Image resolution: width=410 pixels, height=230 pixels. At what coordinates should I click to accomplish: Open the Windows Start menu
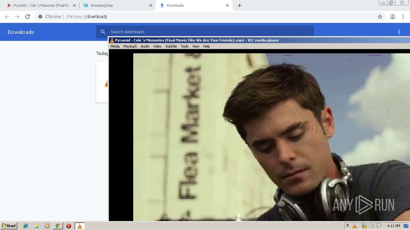(x=9, y=226)
